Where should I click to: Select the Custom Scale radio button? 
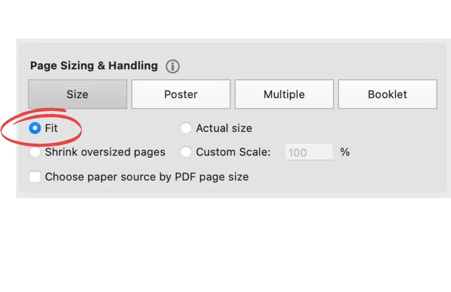[186, 152]
